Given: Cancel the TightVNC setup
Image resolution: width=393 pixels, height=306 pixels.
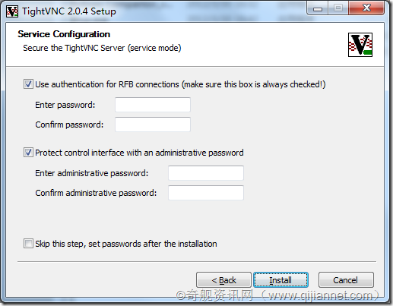Looking at the screenshot, I should 346,280.
